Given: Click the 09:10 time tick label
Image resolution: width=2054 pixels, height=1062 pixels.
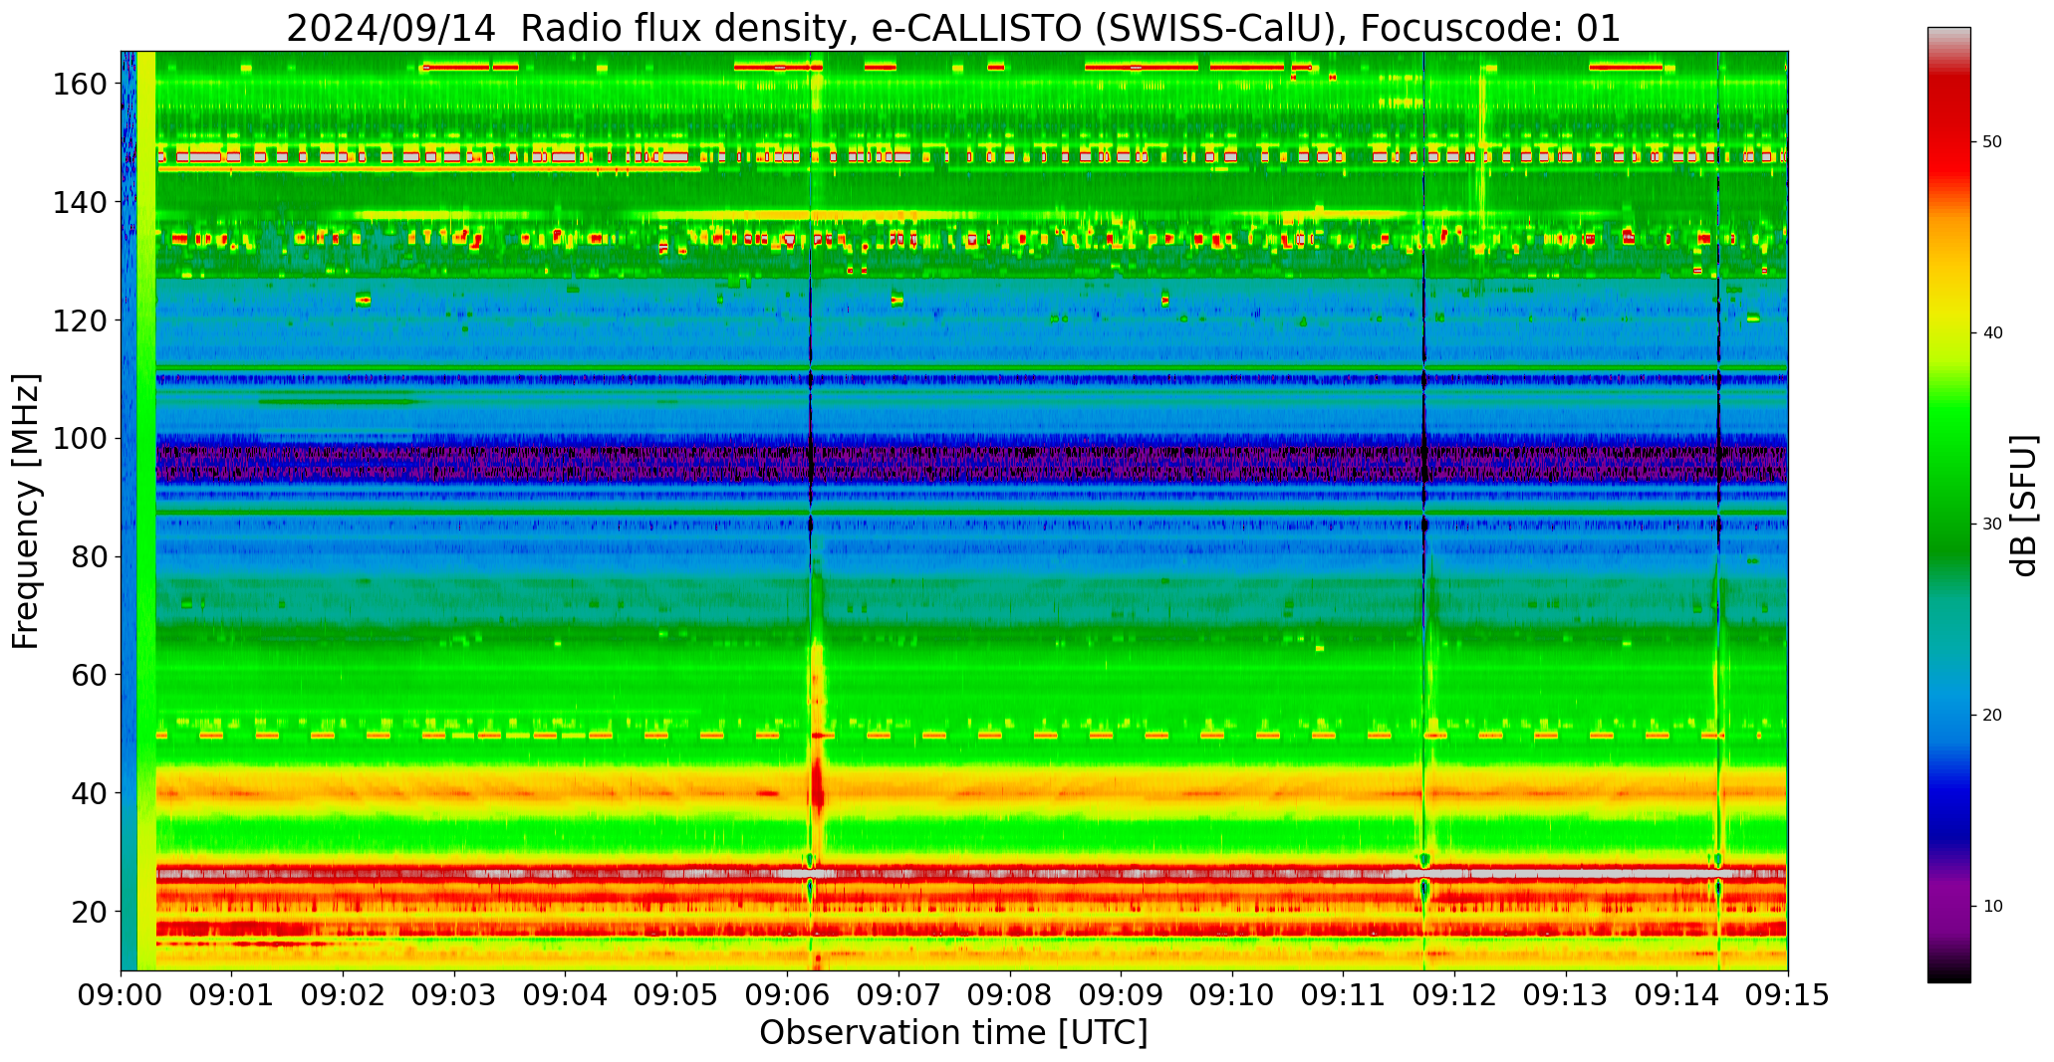Looking at the screenshot, I should pos(1232,996).
